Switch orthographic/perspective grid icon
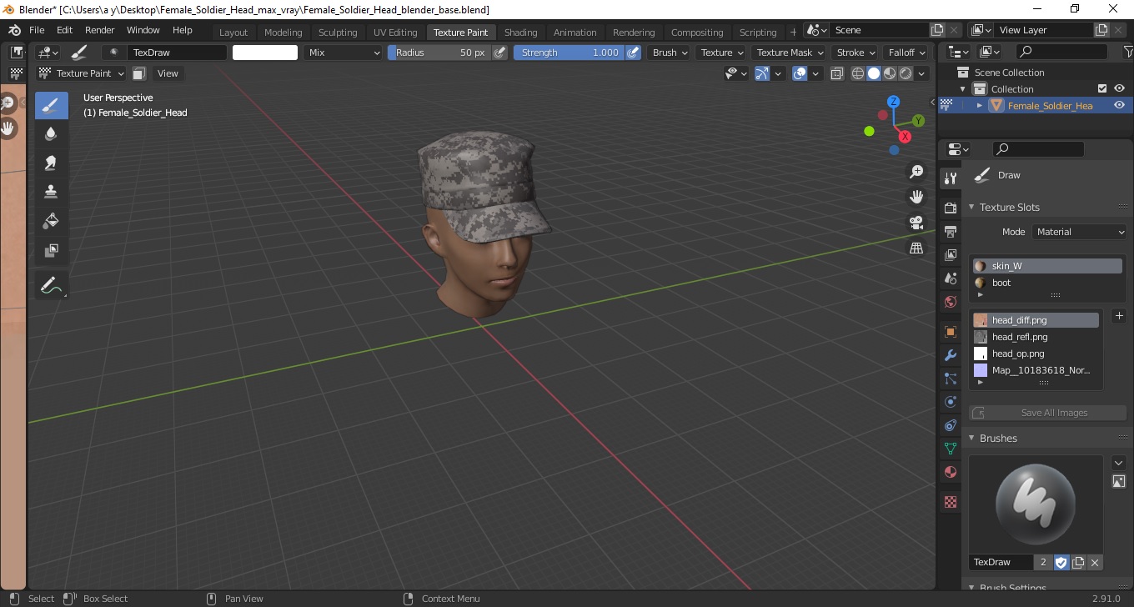The height and width of the screenshot is (607, 1134). pyautogui.click(x=916, y=248)
